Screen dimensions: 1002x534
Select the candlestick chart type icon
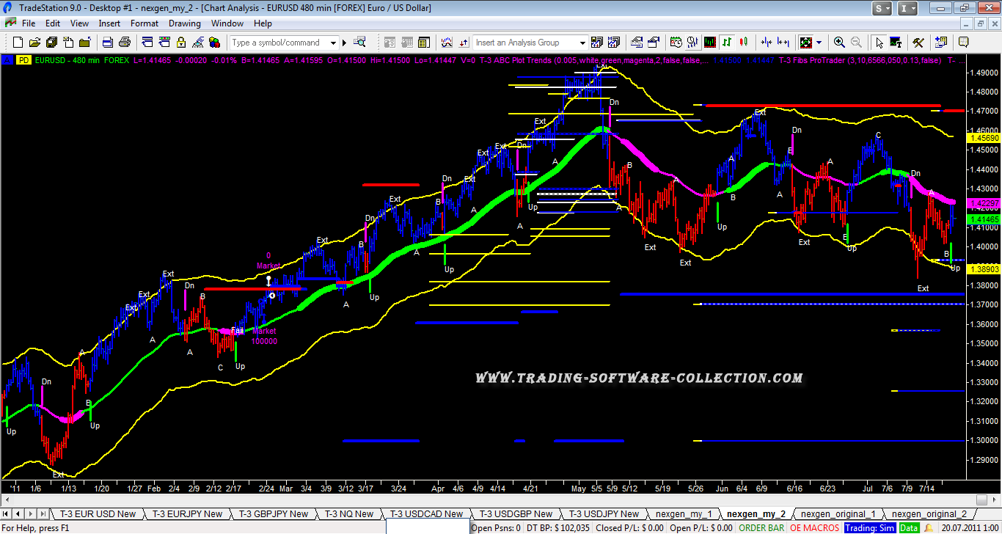coord(743,43)
